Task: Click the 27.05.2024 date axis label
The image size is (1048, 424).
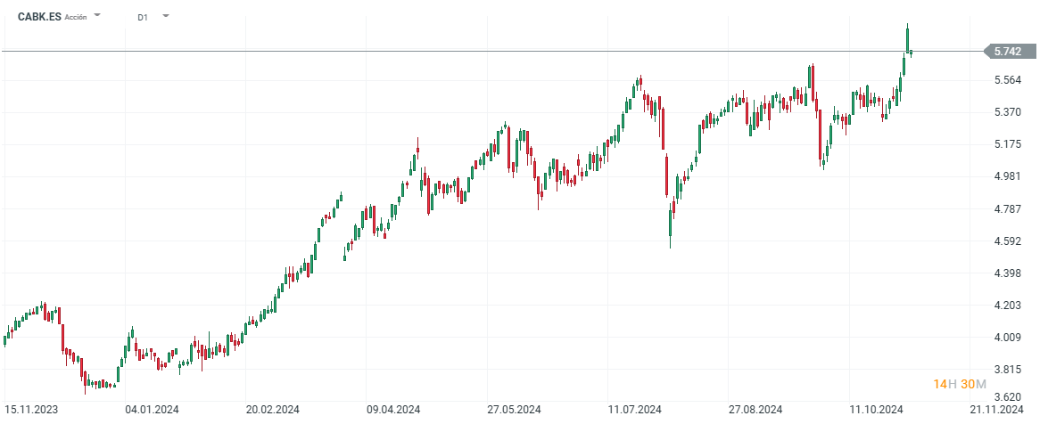Action: click(x=514, y=410)
